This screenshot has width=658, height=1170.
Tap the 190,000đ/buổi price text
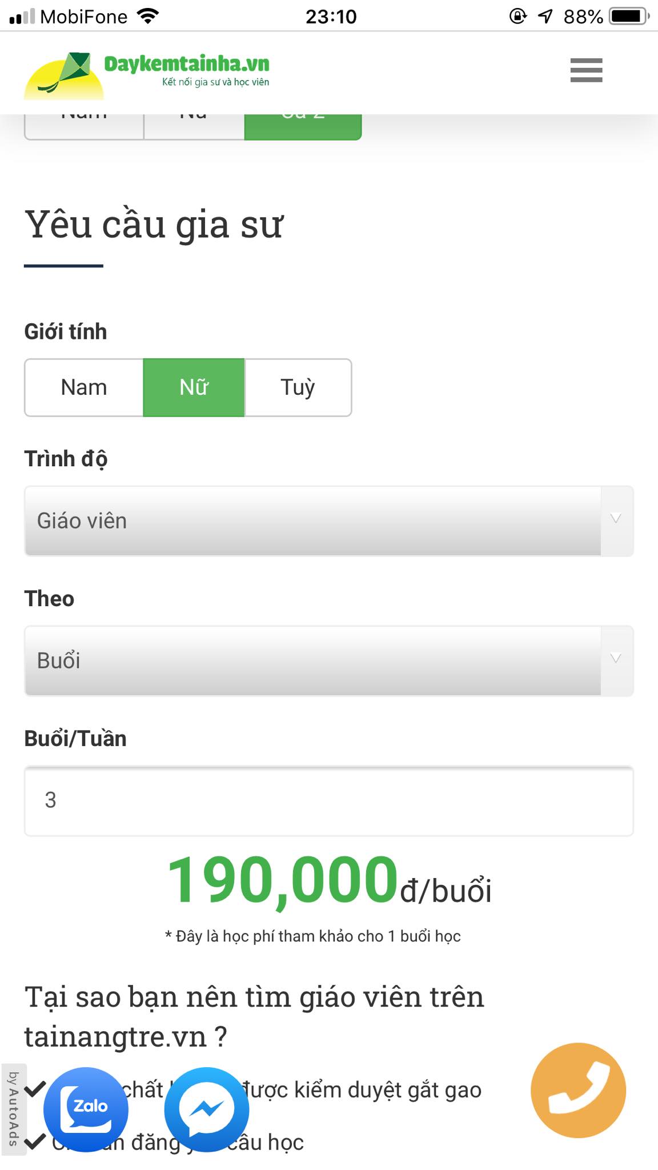click(x=328, y=881)
